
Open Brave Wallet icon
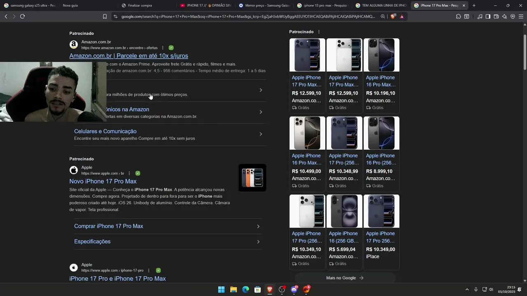coord(496,16)
